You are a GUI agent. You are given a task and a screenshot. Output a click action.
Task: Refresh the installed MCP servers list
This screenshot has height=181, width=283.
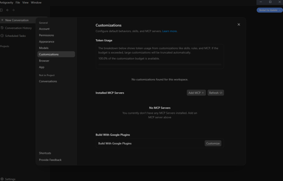[215, 93]
